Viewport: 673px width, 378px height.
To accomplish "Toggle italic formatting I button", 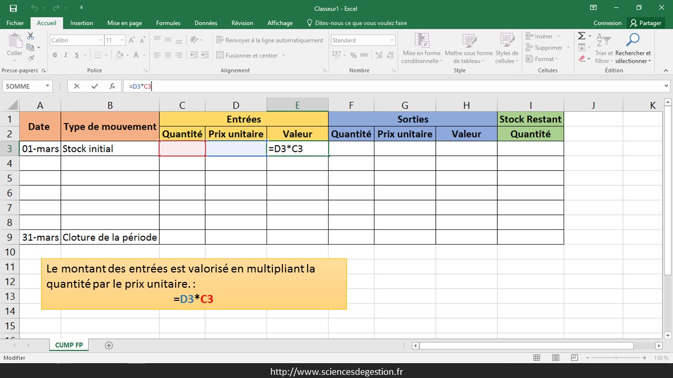I will pyautogui.click(x=66, y=55).
